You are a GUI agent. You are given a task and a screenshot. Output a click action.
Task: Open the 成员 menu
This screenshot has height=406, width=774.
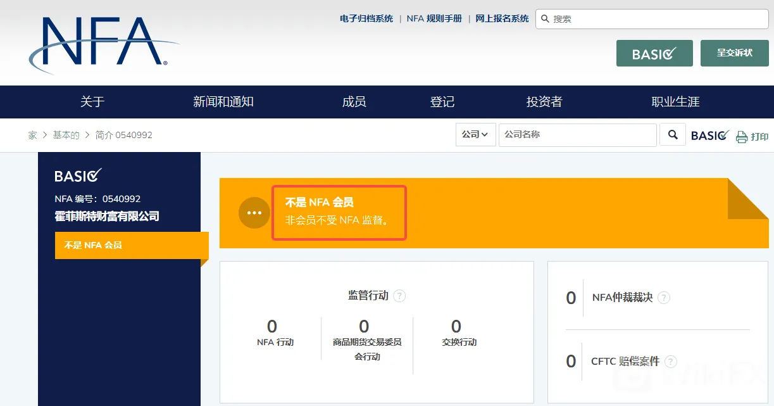[354, 102]
